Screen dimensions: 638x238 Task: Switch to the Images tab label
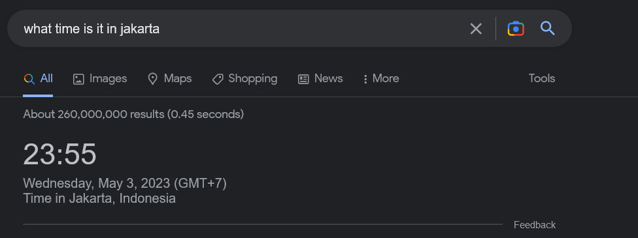(x=109, y=78)
